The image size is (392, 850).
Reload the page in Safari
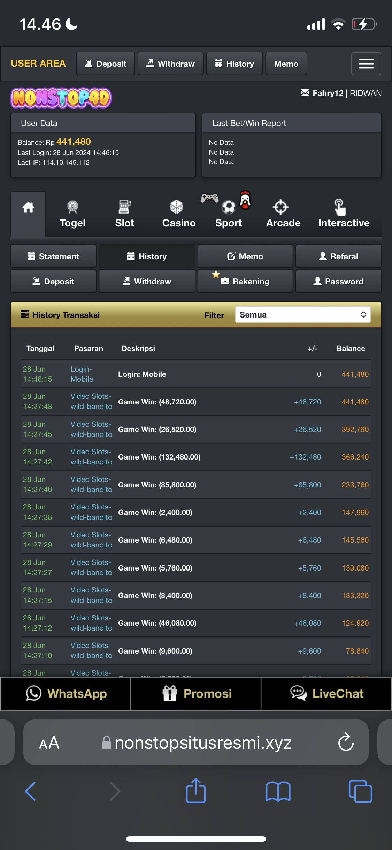(346, 742)
